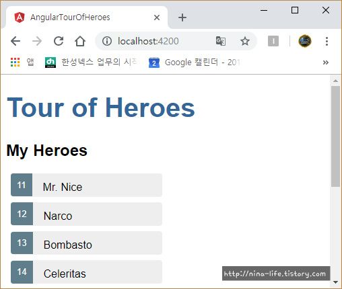Bookmark this page with the star icon
The width and height of the screenshot is (342, 289).
(x=245, y=41)
